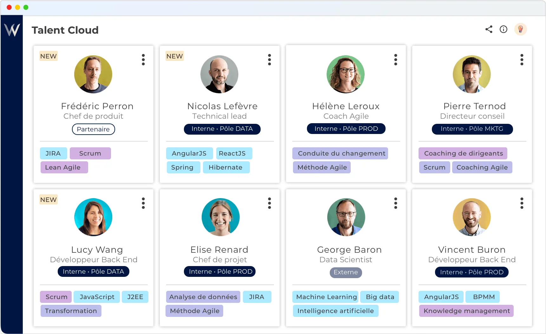Open Nicolas Lefèvre's kebab menu
Image resolution: width=546 pixels, height=334 pixels.
(270, 60)
